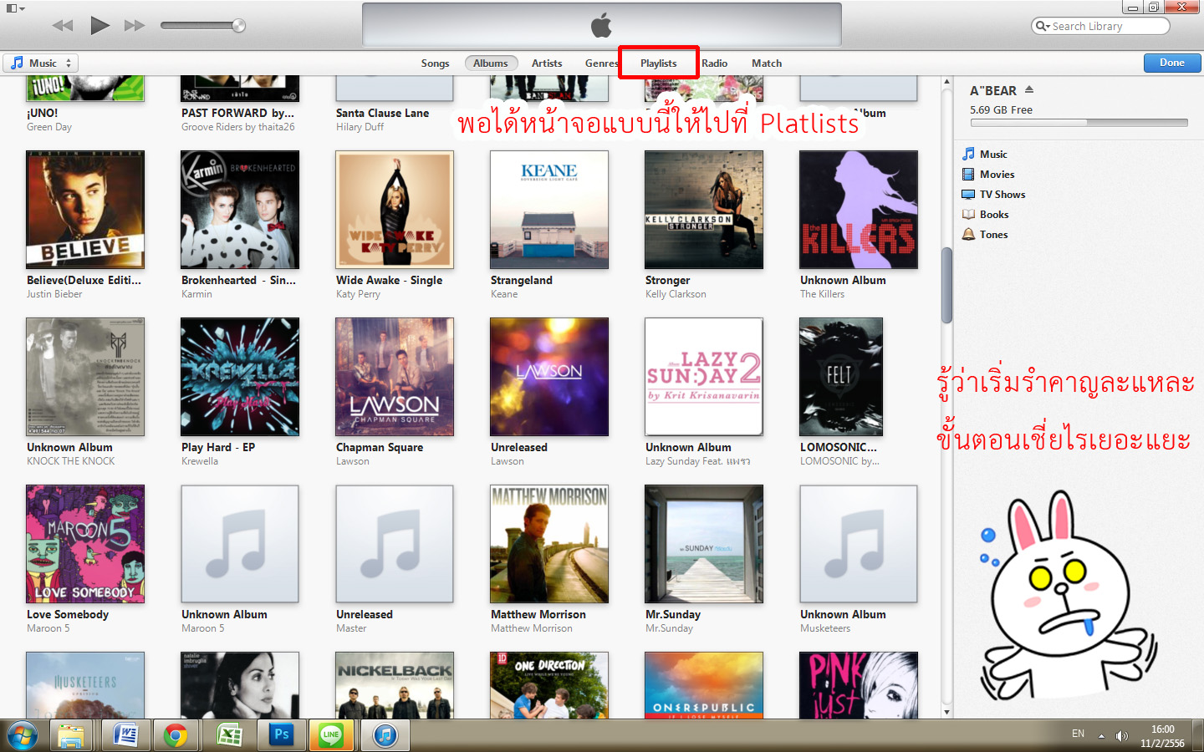The height and width of the screenshot is (752, 1204).
Task: Open Nickelback album cover
Action: tap(395, 685)
